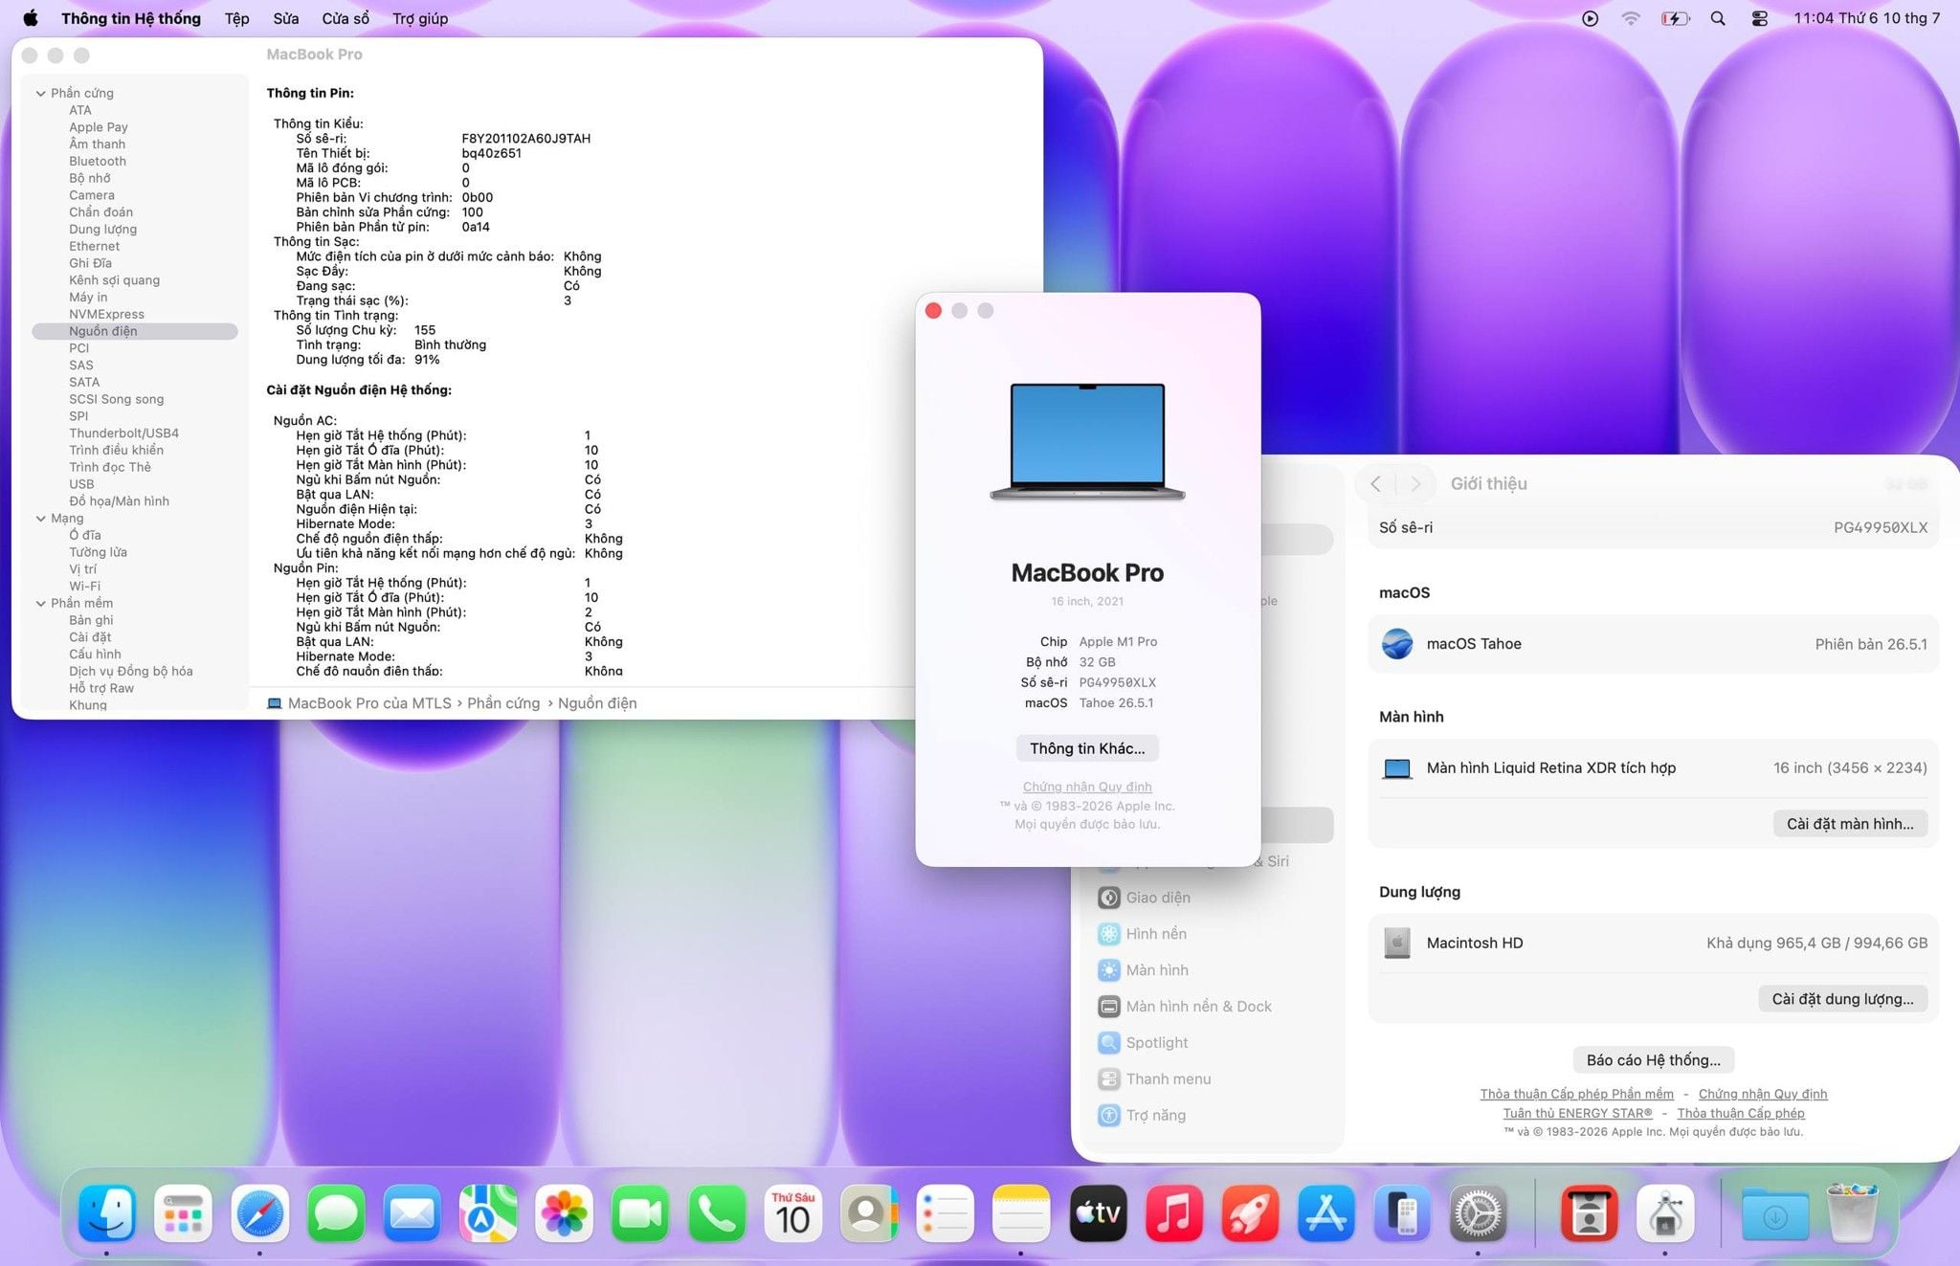Open Photo Booth from the Dock

[x=1589, y=1213]
